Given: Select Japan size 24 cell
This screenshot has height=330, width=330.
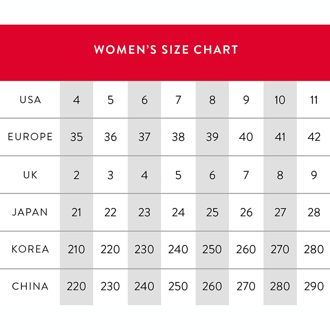Looking at the screenshot, I should tap(178, 212).
